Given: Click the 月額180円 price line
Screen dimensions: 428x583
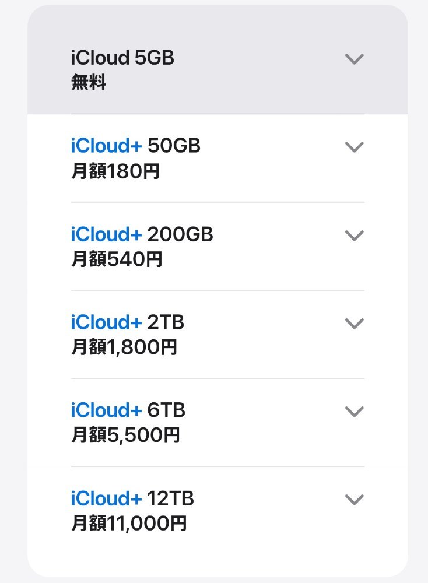Looking at the screenshot, I should tap(115, 171).
